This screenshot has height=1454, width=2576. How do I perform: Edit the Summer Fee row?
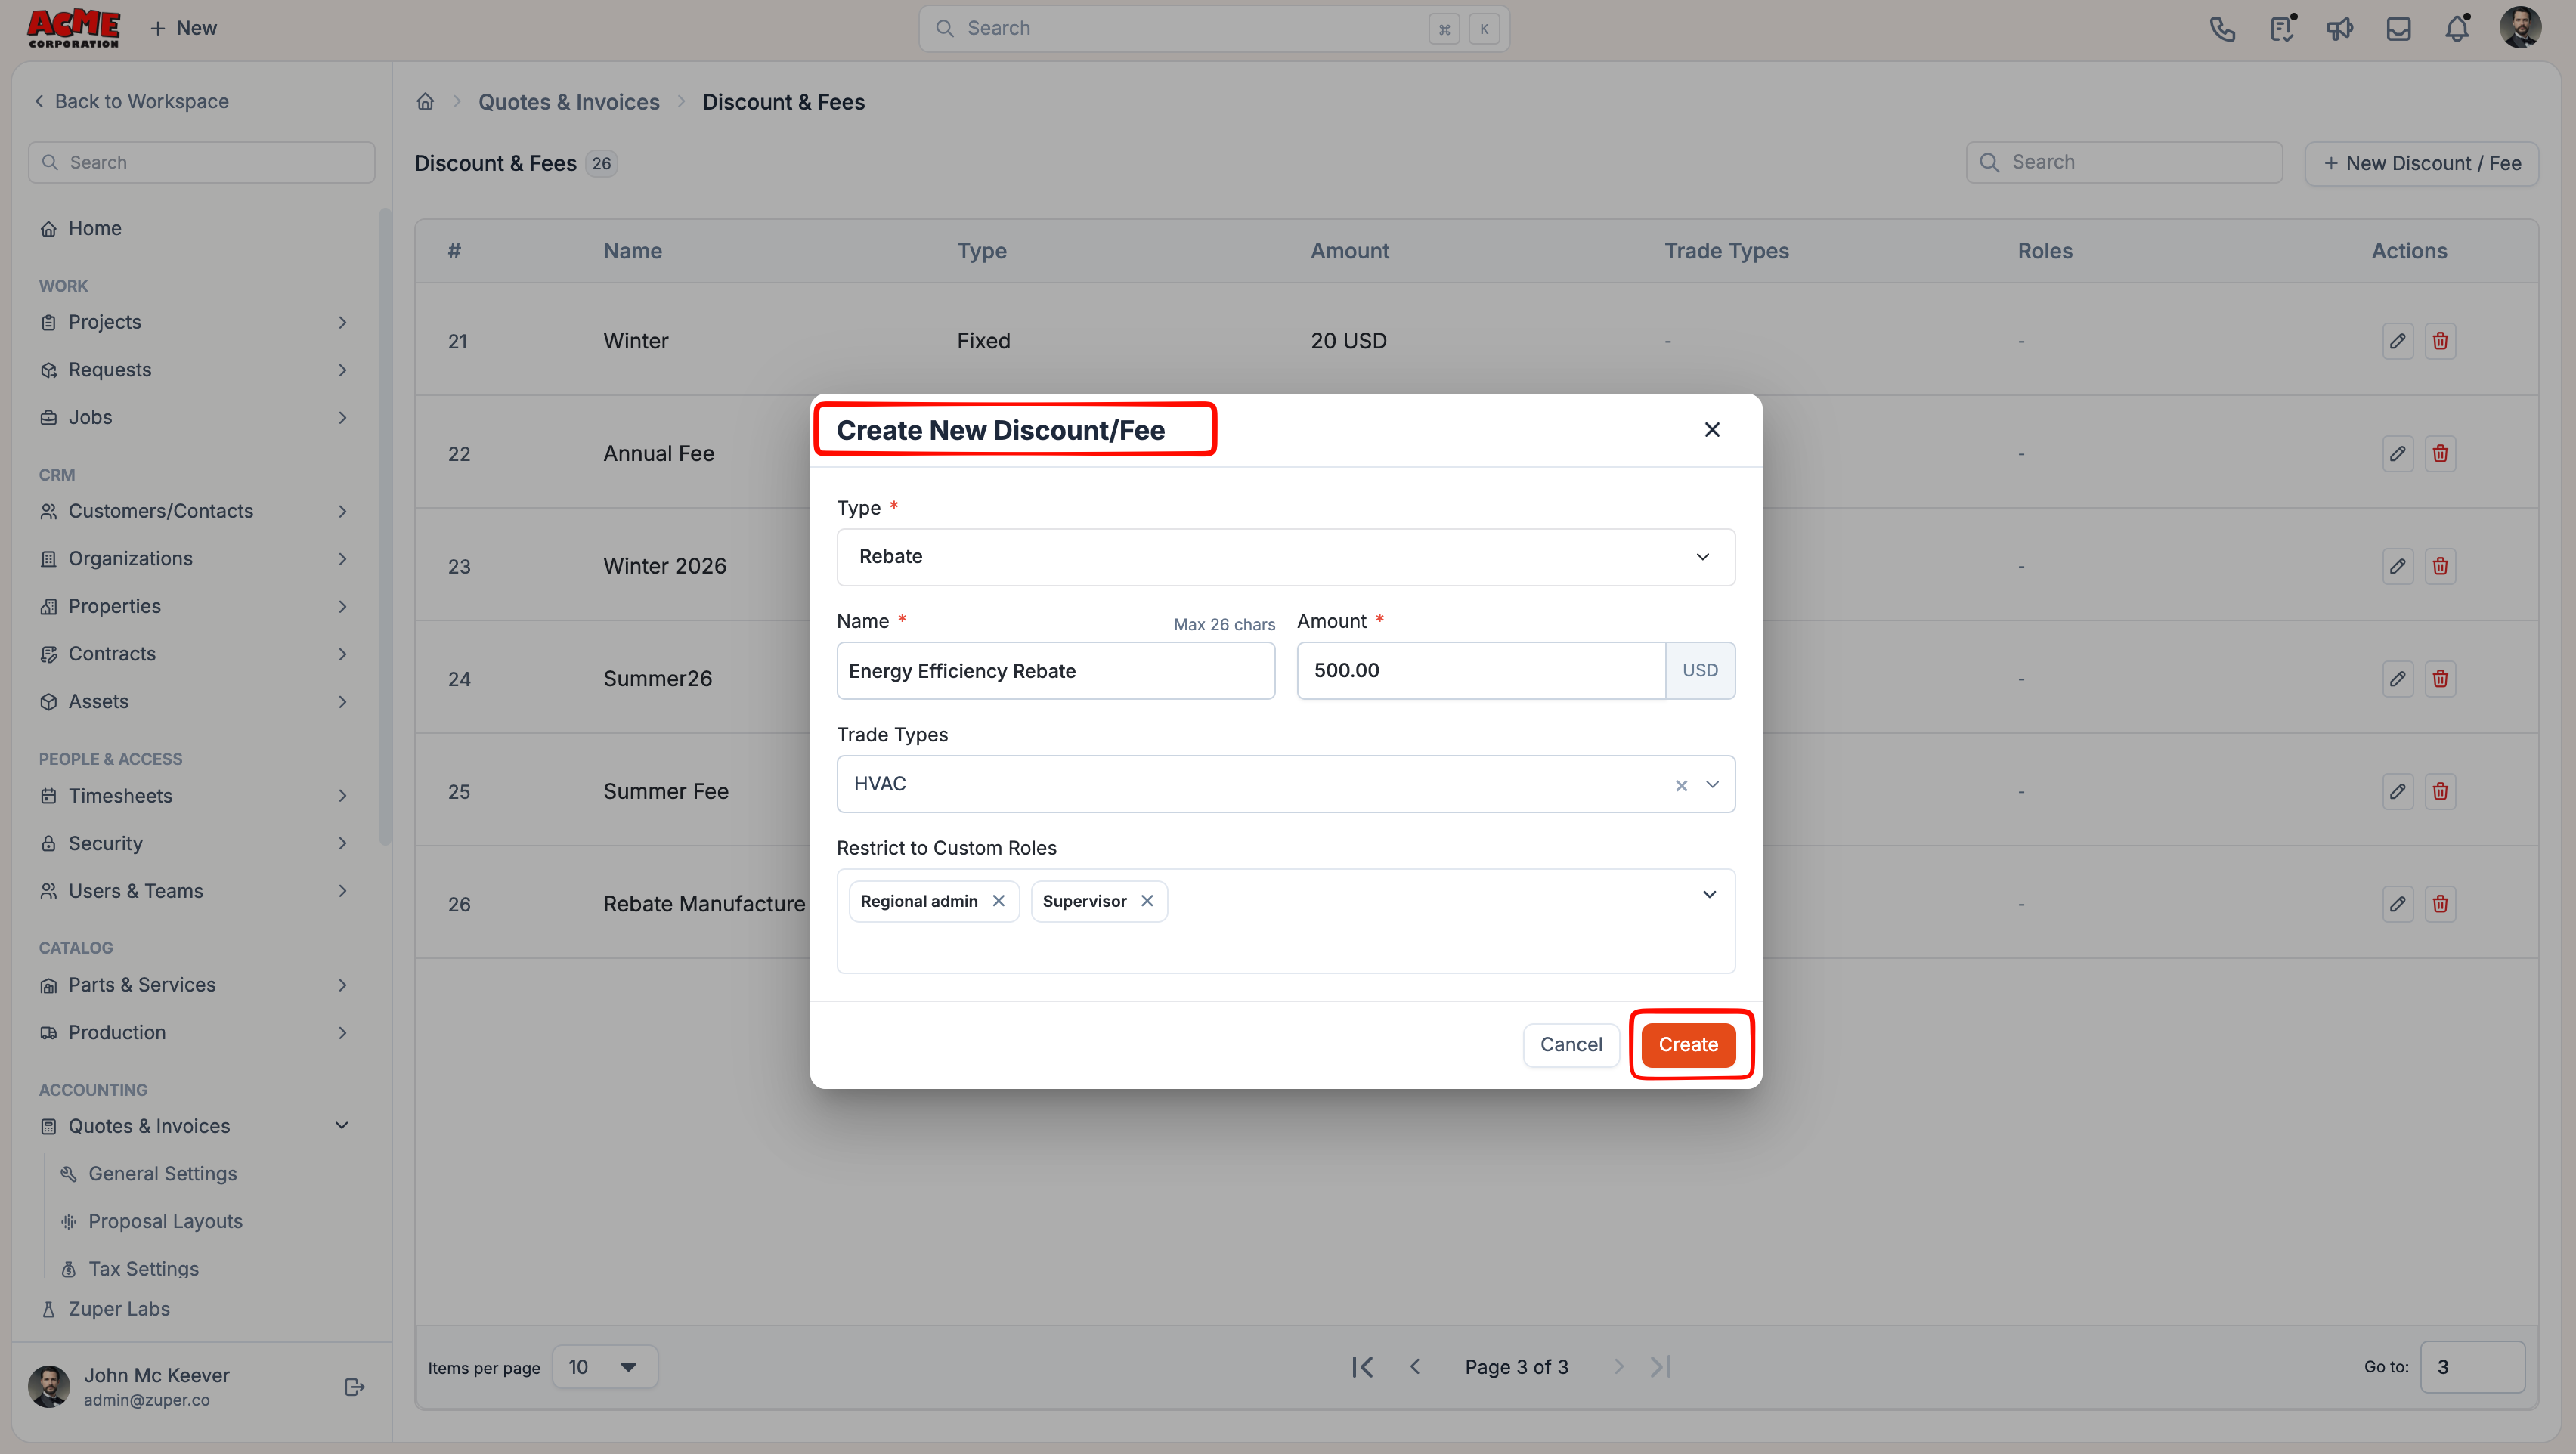pos(2397,791)
